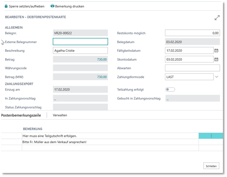This screenshot has width=227, height=177.
Task: Click the Fälligkeitsdatum date field 17.02.2020
Action: (x=189, y=50)
